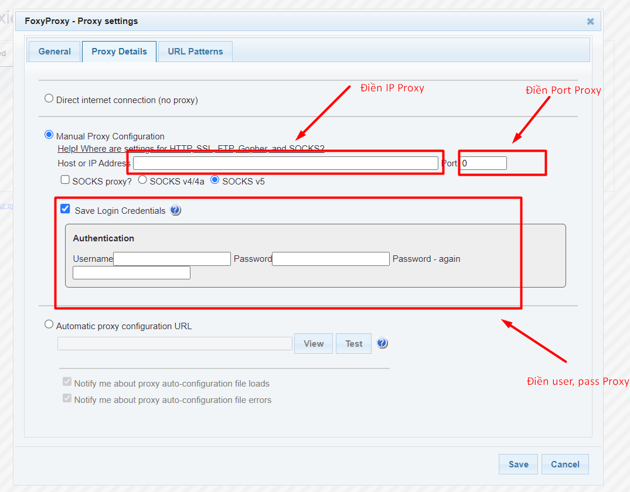Select Automatic proxy configuration URL
This screenshot has height=492, width=630.
pos(49,324)
